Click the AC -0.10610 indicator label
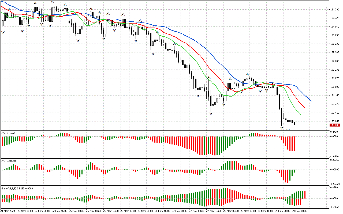The height and width of the screenshot is (214, 343). click(9, 161)
